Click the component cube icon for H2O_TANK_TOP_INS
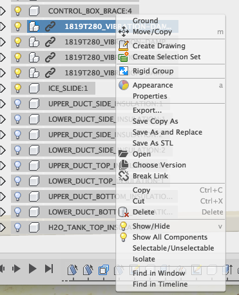Viewport: 239px width, 295px height. point(34,227)
